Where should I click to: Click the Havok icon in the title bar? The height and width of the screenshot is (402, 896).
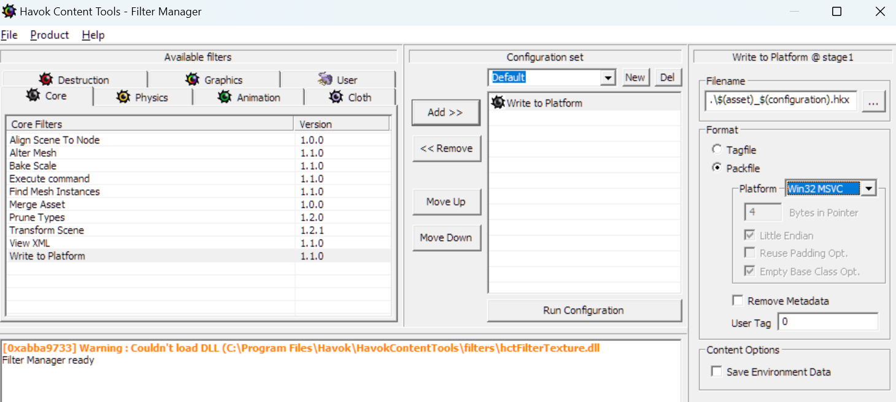click(x=9, y=11)
